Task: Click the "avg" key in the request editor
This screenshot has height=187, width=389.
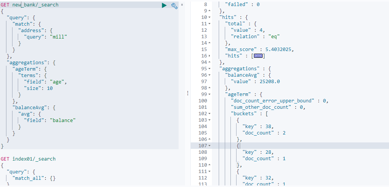Action: click(26, 114)
